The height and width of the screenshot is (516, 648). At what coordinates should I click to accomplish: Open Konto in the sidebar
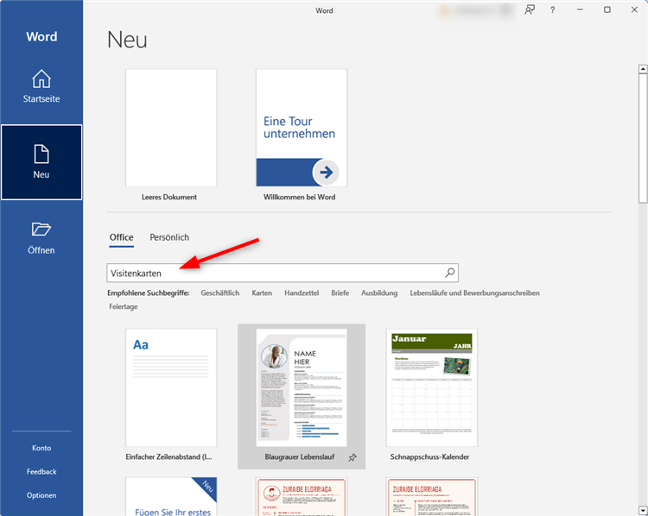[41, 448]
